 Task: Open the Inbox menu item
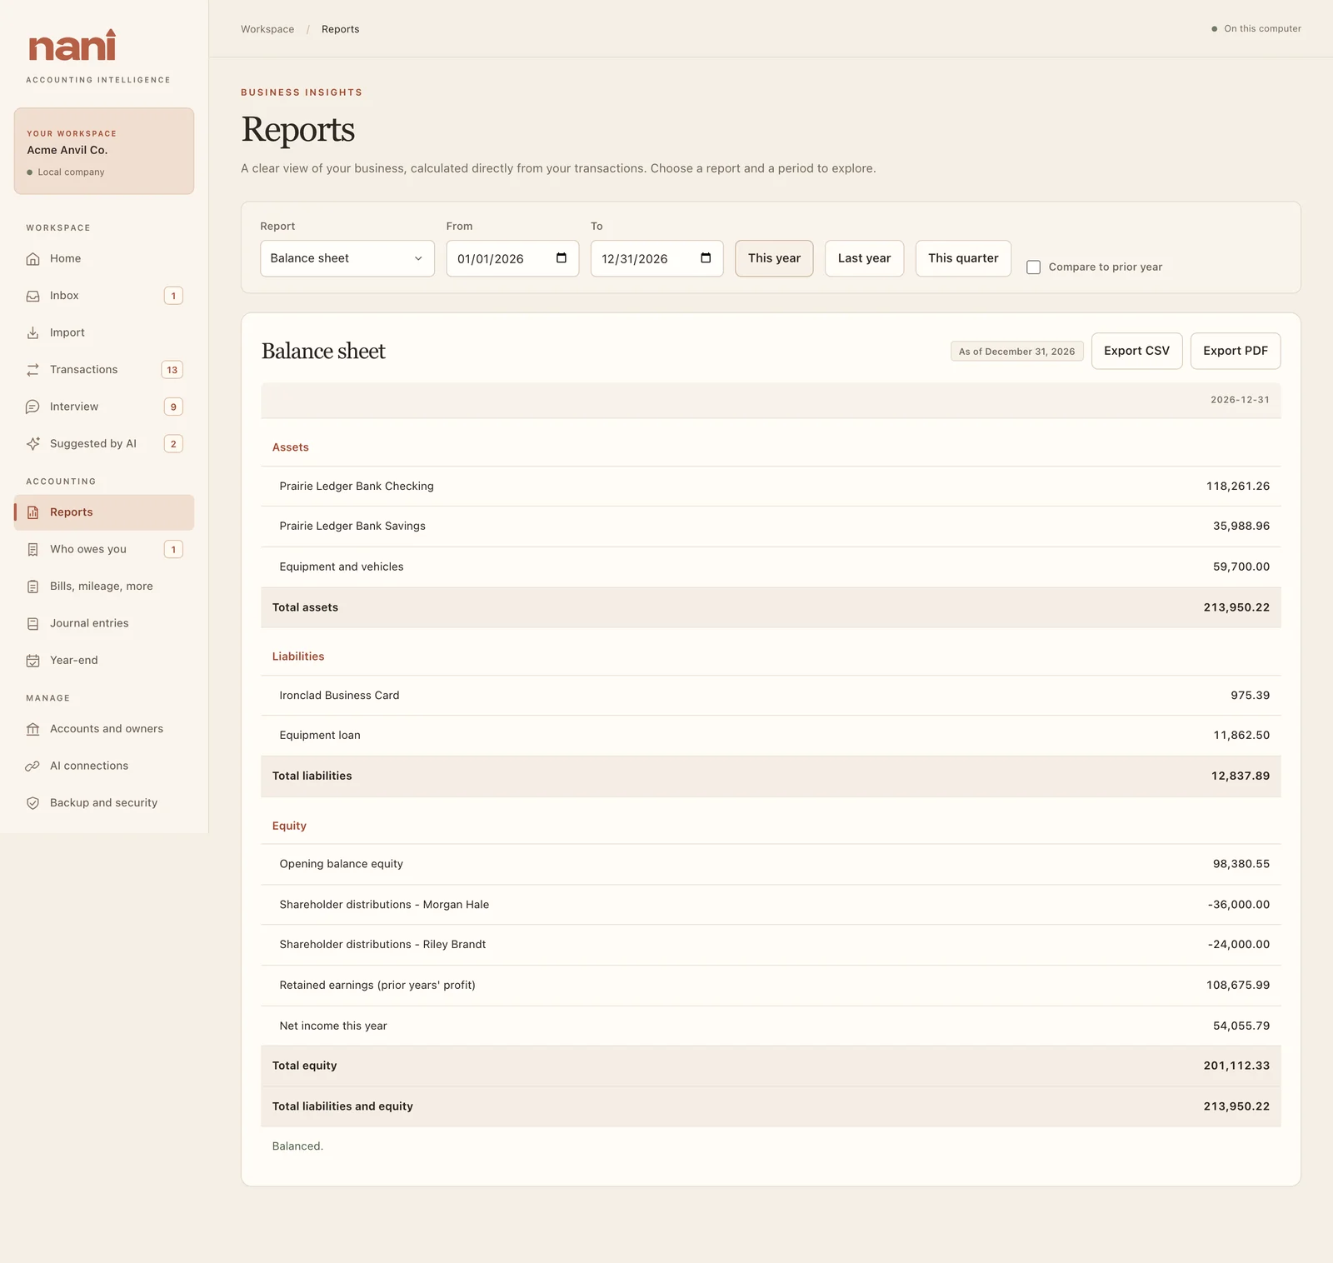(x=104, y=296)
